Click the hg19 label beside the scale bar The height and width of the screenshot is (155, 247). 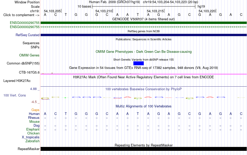click(x=201, y=7)
